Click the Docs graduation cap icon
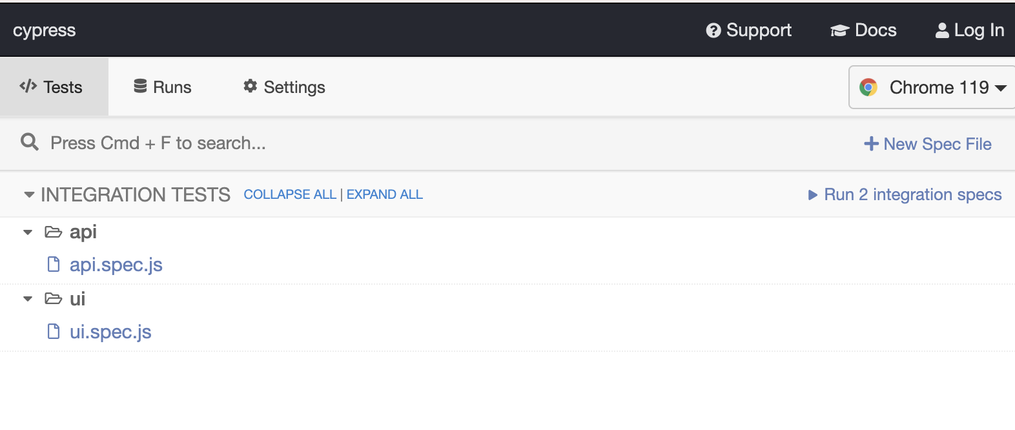The height and width of the screenshot is (430, 1015). 839,30
